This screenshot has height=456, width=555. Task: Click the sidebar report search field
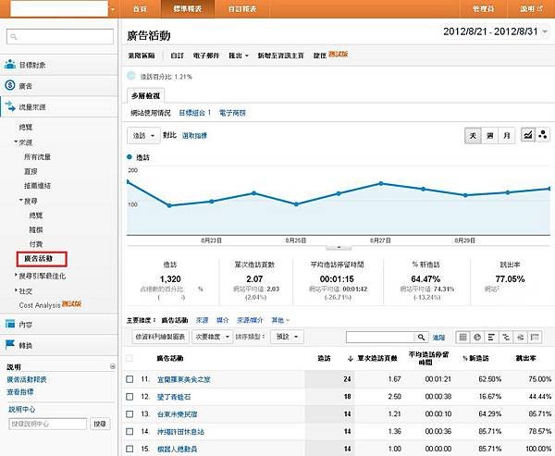tap(60, 36)
